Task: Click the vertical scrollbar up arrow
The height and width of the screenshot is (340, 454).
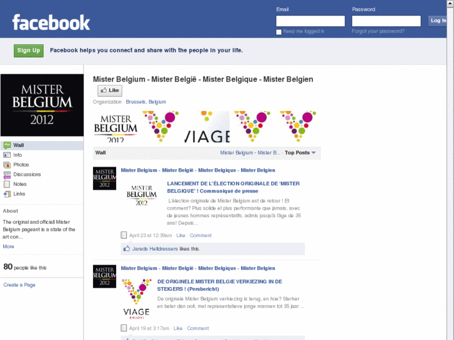Action: coord(450,3)
